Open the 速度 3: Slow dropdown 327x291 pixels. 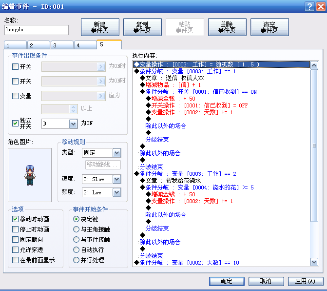click(116, 179)
